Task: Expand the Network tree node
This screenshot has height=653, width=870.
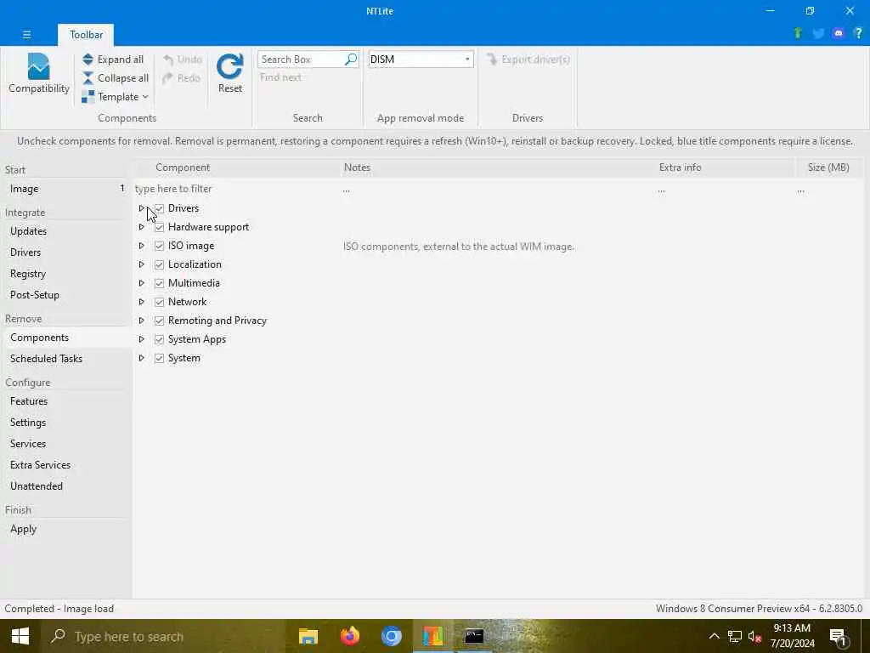Action: tap(142, 302)
